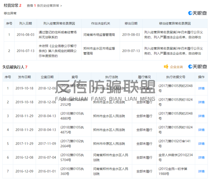The image size is (210, 181).
Task: View 详情 for case (2016)豫0105执5704号
Action: (201, 157)
